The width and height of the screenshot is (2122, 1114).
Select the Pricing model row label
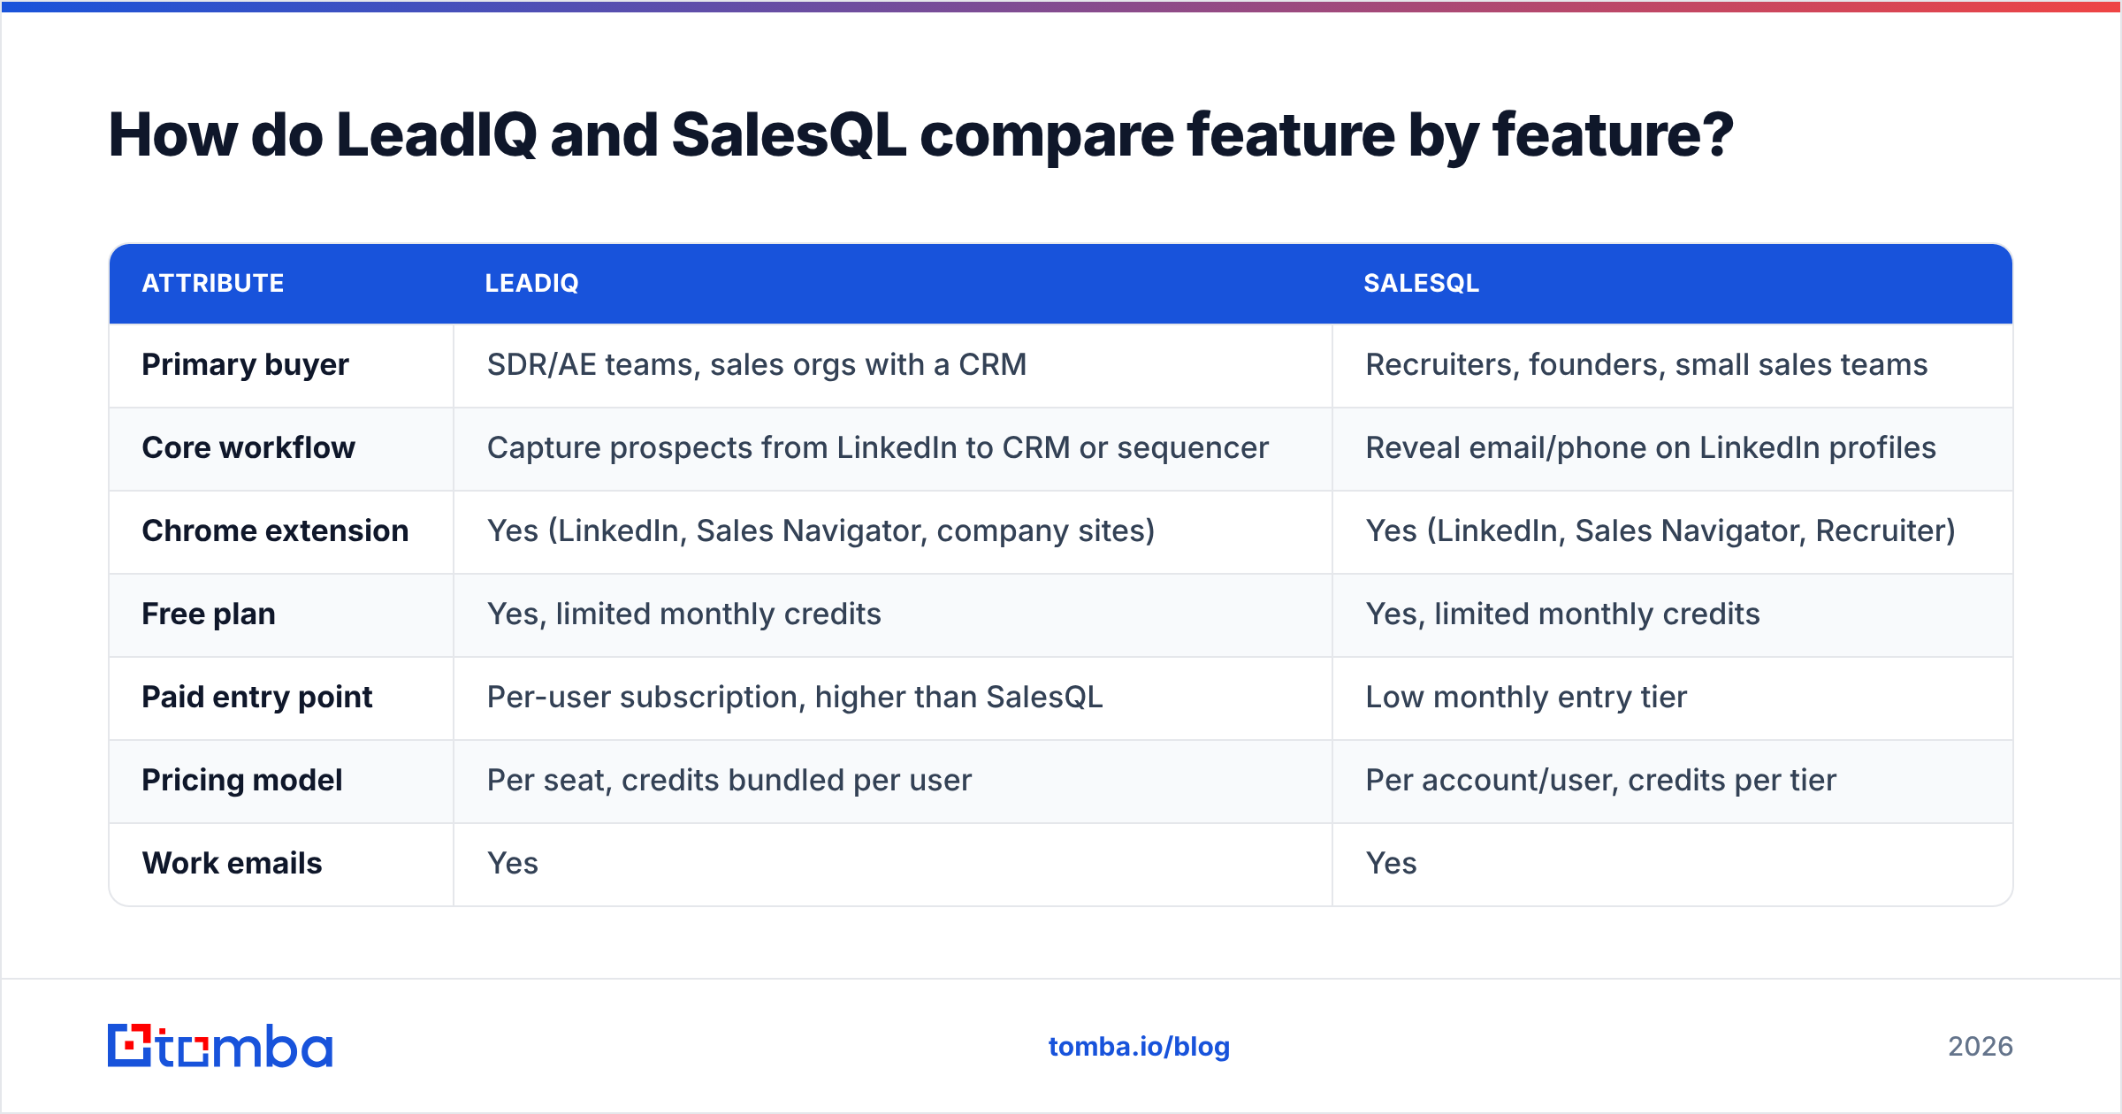point(242,781)
